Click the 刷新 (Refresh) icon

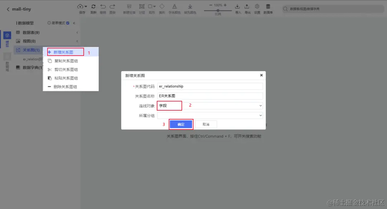click(94, 7)
